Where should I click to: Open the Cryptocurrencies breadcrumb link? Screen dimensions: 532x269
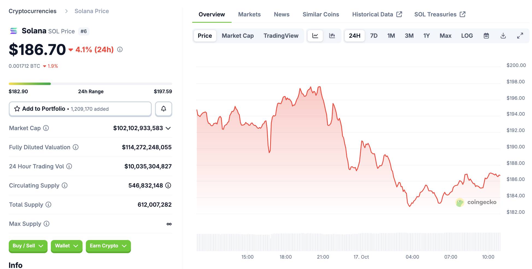(33, 11)
